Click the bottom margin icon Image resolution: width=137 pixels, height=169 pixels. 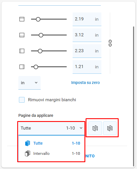(22, 35)
